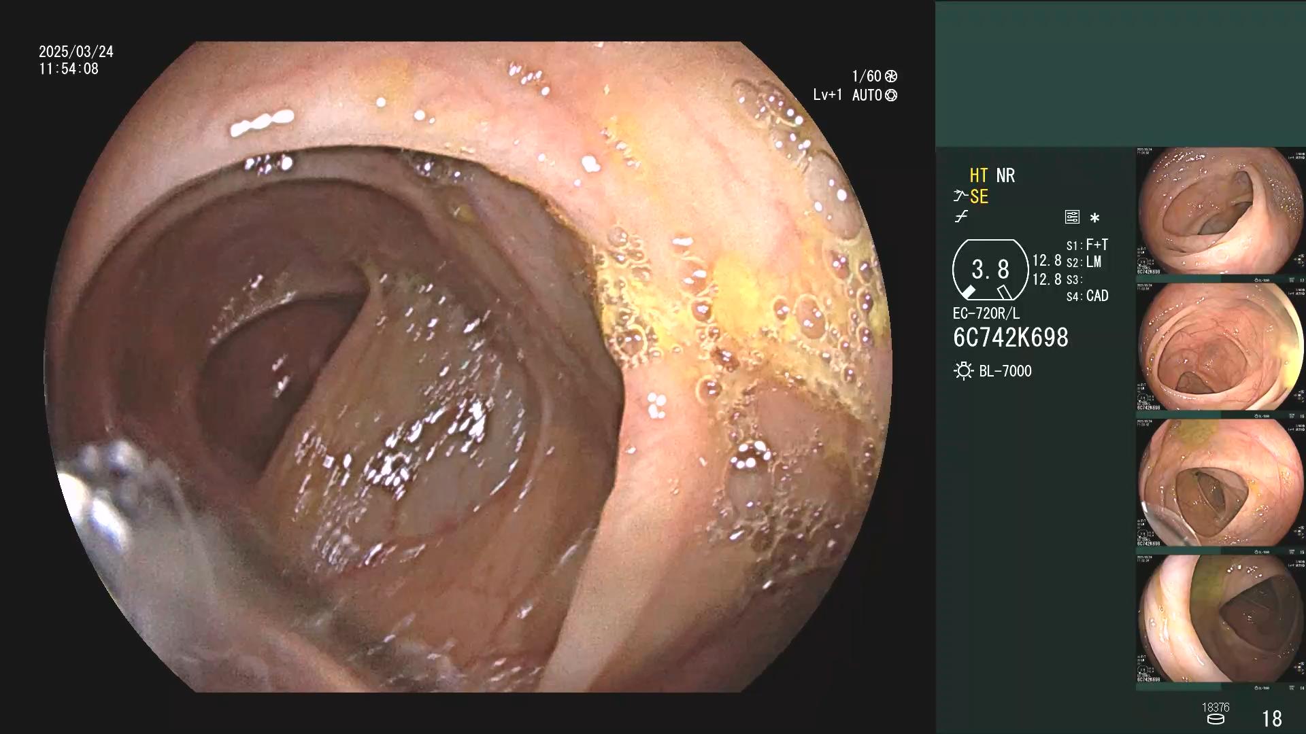Click the Lv+1 brightness level

(x=828, y=95)
